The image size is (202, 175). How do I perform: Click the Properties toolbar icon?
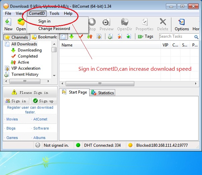point(144,23)
